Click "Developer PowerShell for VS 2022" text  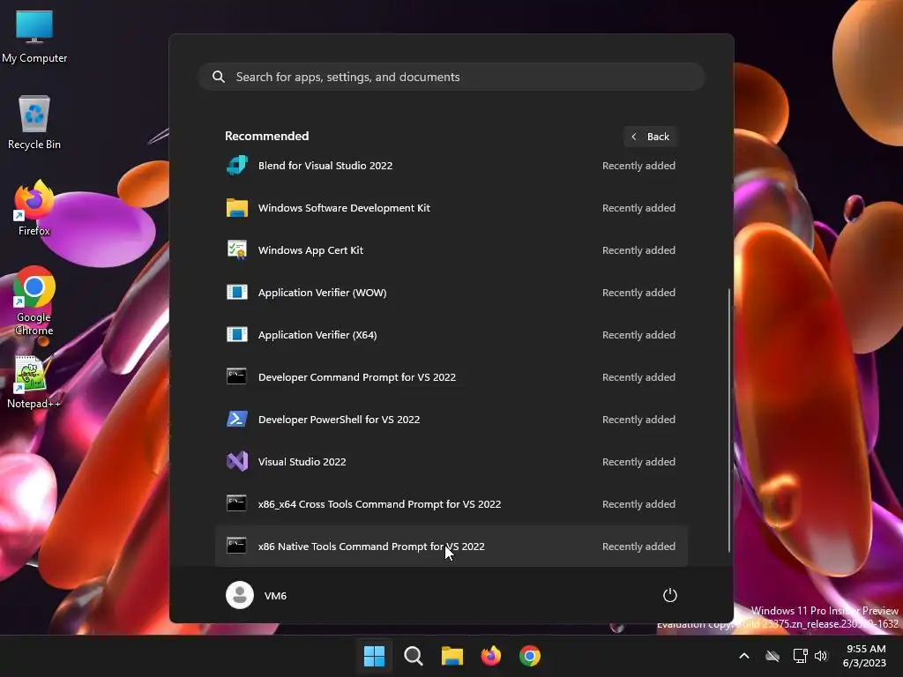click(339, 419)
